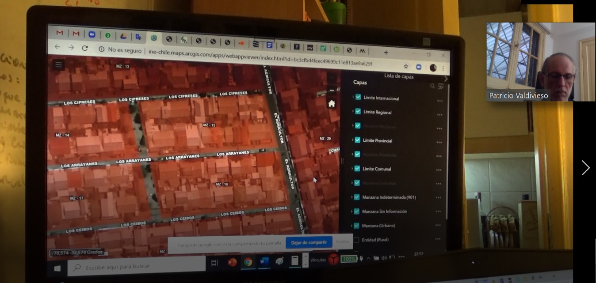
Task: Uncheck Manzana Indeterminada (901) layer
Action: [357, 197]
